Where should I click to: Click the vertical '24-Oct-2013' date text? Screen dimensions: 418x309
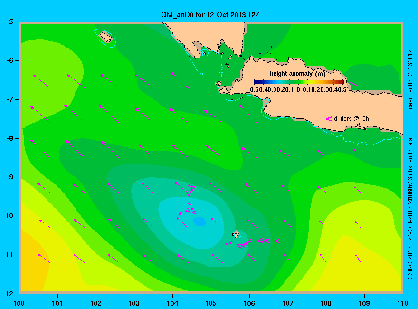point(410,222)
